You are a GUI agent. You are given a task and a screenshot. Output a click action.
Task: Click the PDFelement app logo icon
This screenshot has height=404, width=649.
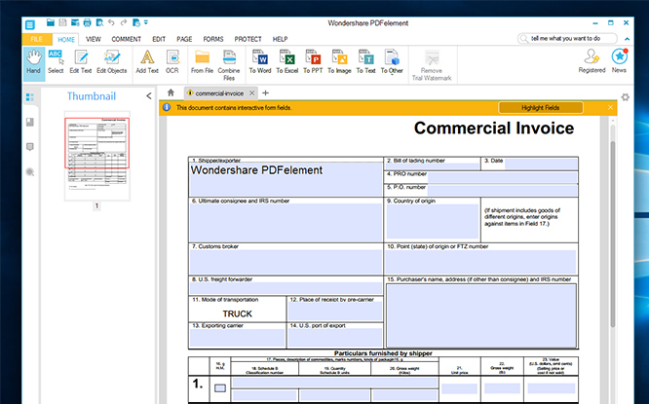point(30,24)
